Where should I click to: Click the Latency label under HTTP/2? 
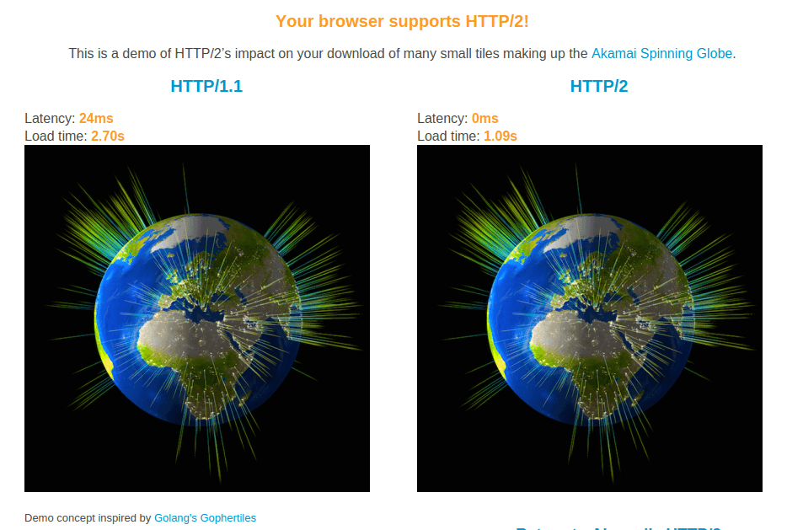pyautogui.click(x=442, y=119)
